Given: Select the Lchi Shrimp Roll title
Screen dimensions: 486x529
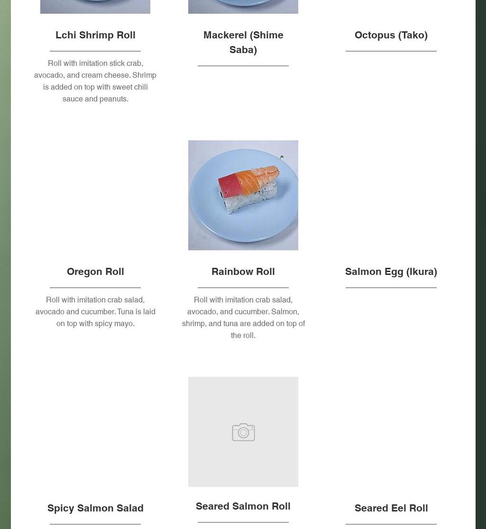Looking at the screenshot, I should (95, 35).
